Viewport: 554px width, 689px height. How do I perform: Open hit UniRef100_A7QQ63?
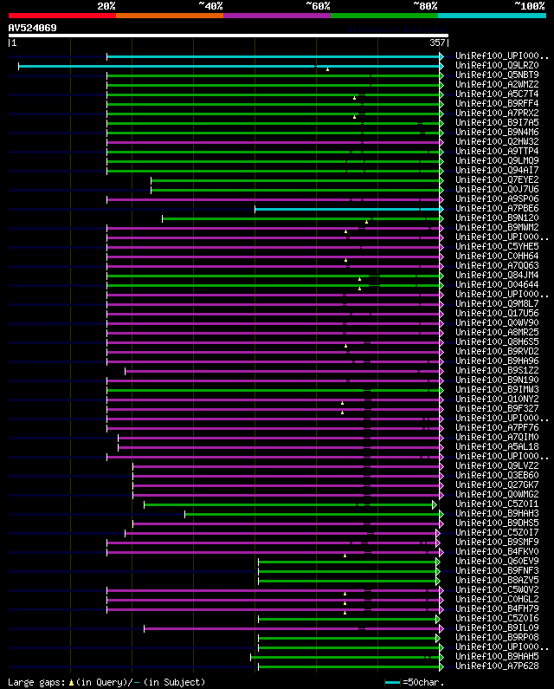[x=497, y=266]
